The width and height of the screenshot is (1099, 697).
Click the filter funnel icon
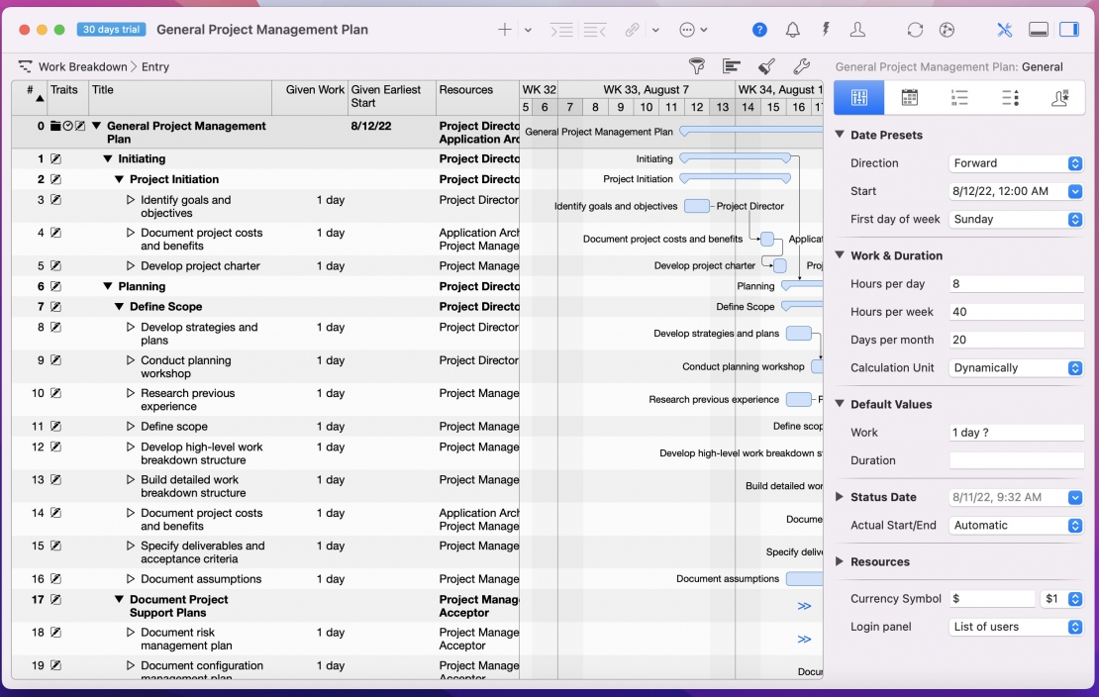point(698,66)
